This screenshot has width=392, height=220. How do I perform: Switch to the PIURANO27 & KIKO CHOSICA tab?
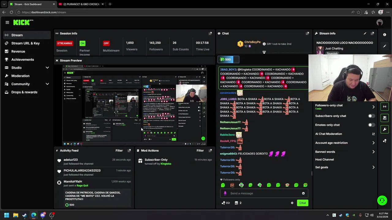pos(81,4)
